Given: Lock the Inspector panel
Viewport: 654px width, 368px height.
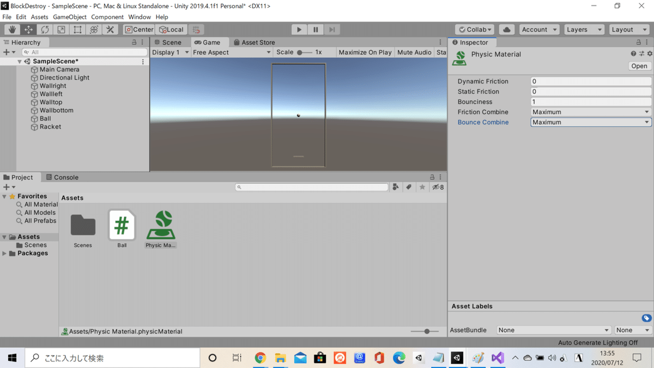Looking at the screenshot, I should (x=639, y=42).
